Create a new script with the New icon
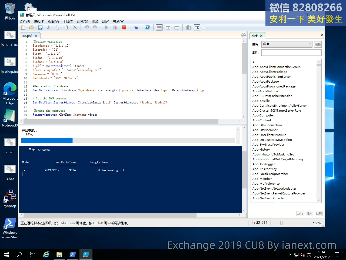Image resolution: width=346 pixels, height=260 pixels. pyautogui.click(x=23, y=27)
